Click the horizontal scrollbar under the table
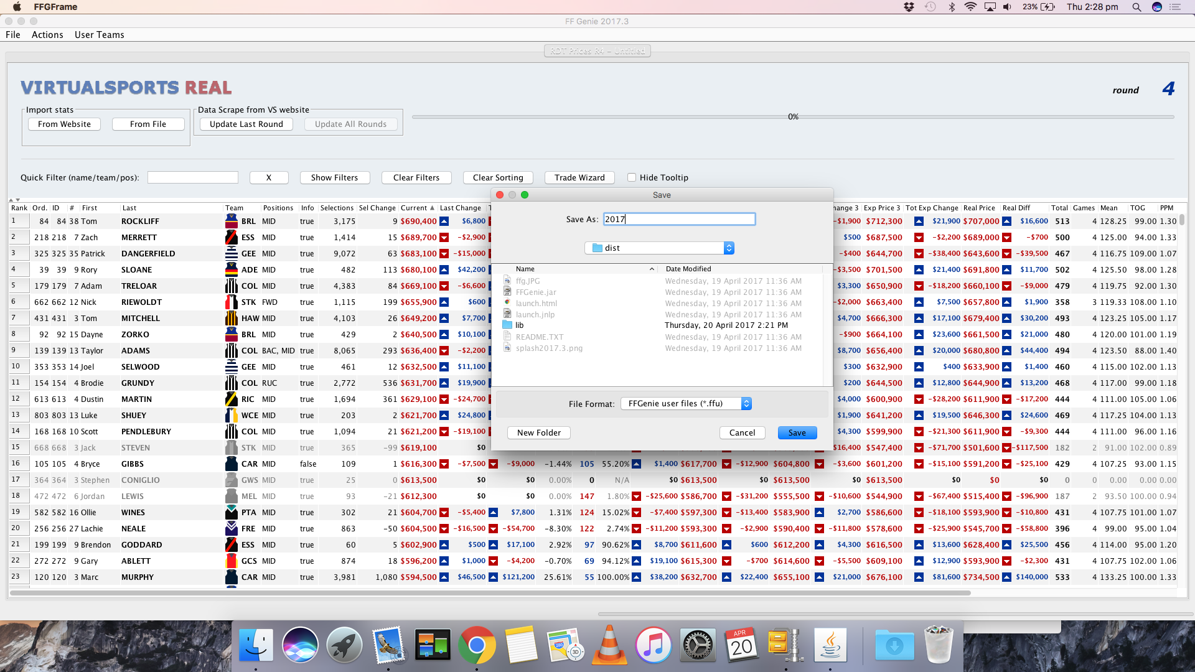Image resolution: width=1195 pixels, height=672 pixels. click(x=490, y=593)
